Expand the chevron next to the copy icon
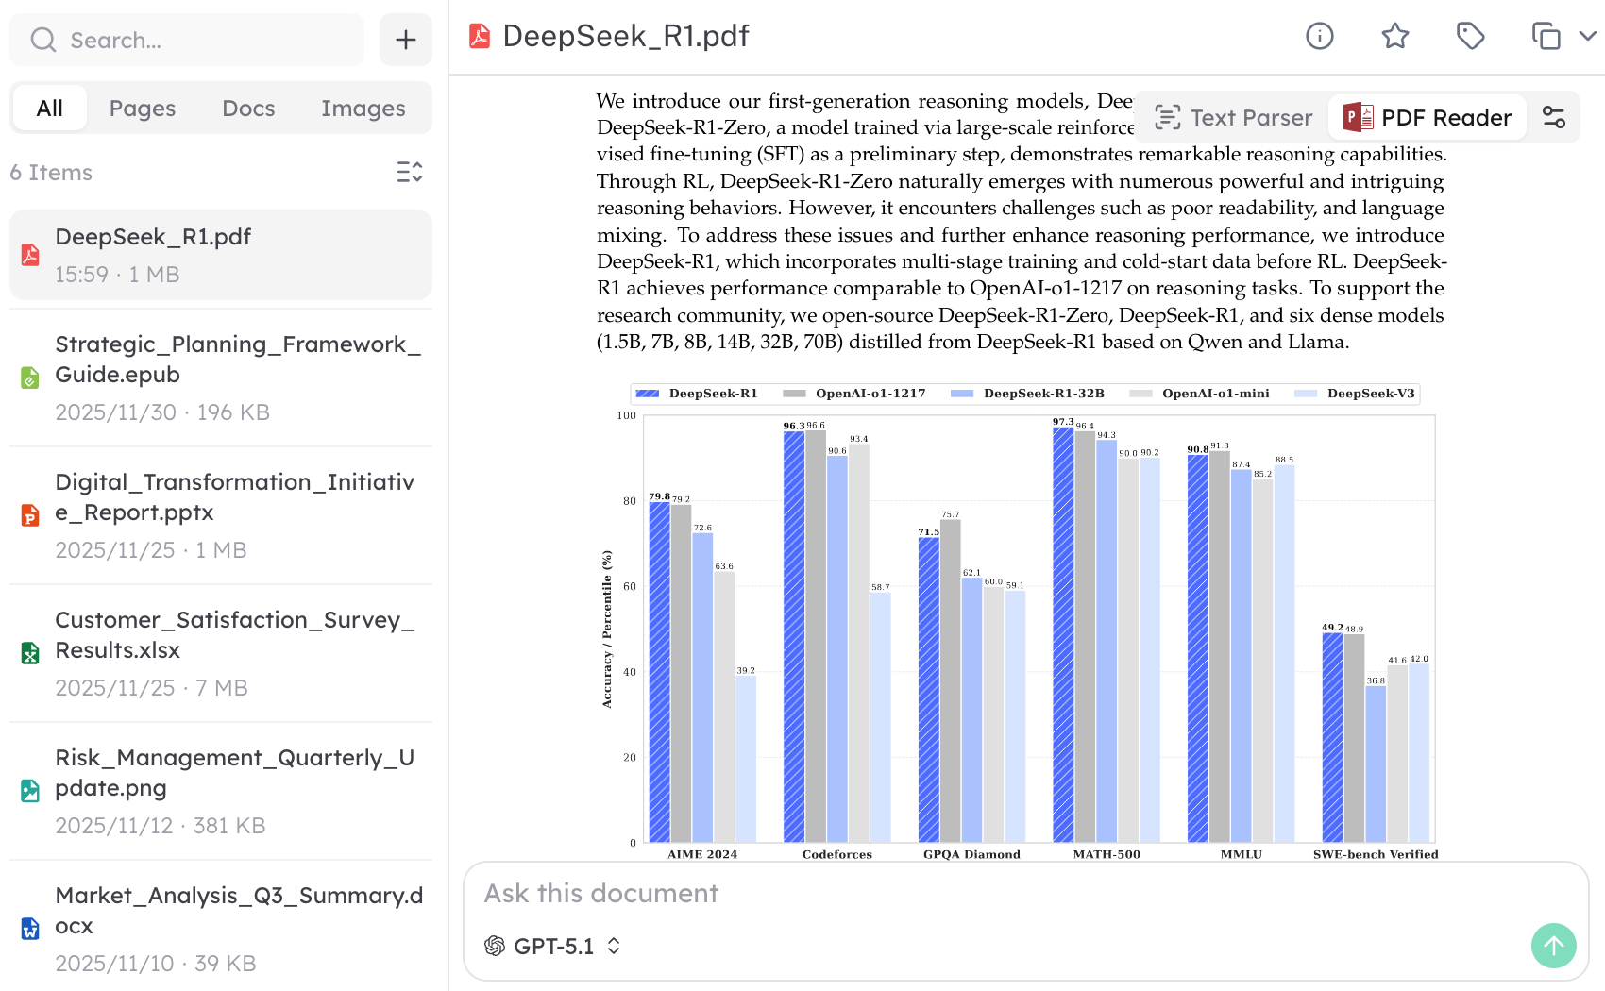This screenshot has width=1605, height=991. tap(1588, 36)
